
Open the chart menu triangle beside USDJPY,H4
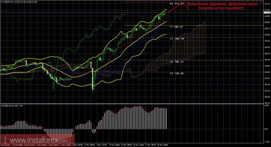(2, 2)
